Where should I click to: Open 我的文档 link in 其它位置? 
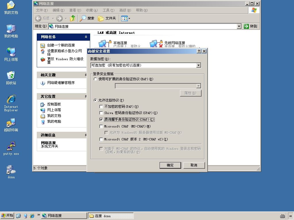coord(54,116)
